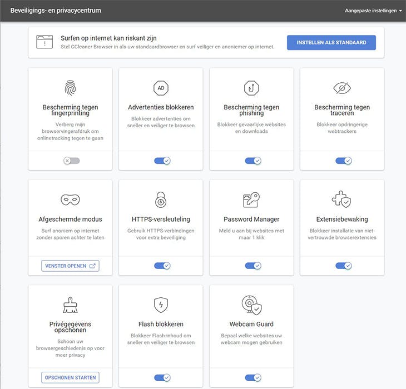The image size is (406, 389).
Task: Disable Advertenties blokkeren toggle
Action: point(162,161)
